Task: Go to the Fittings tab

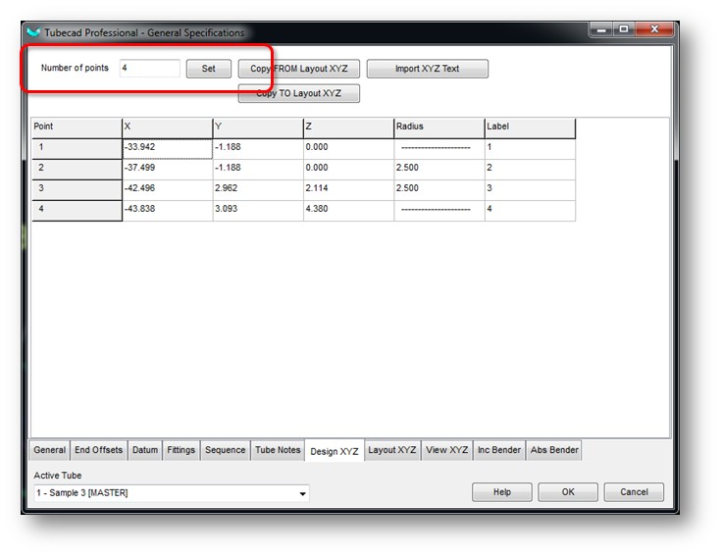Action: coord(180,450)
